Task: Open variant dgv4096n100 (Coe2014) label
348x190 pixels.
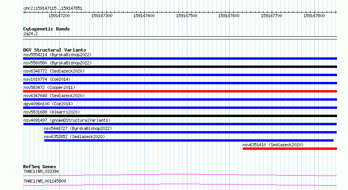Action: (x=48, y=104)
